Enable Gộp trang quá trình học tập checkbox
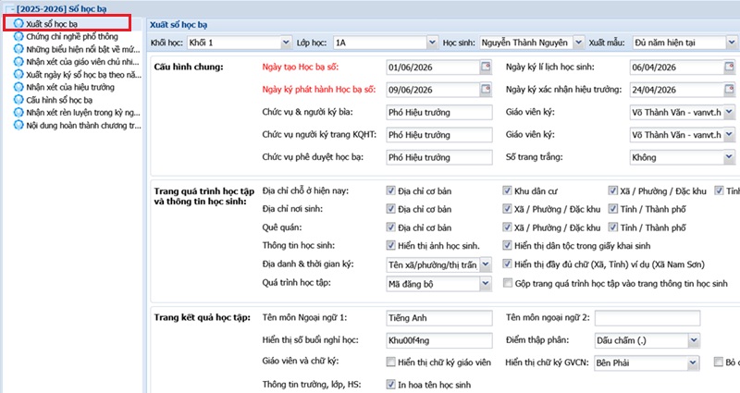 (x=507, y=283)
